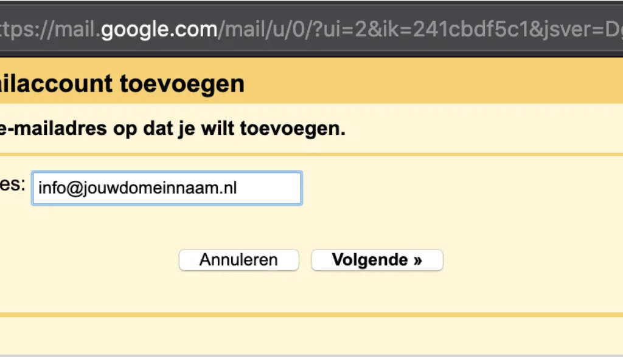Click "google.com" in the address bar
Viewport: 623px width, 357px height.
pos(159,29)
